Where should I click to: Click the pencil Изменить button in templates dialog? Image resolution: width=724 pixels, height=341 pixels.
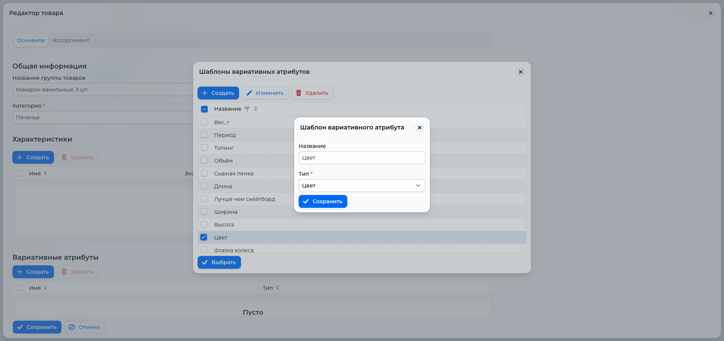click(x=265, y=93)
